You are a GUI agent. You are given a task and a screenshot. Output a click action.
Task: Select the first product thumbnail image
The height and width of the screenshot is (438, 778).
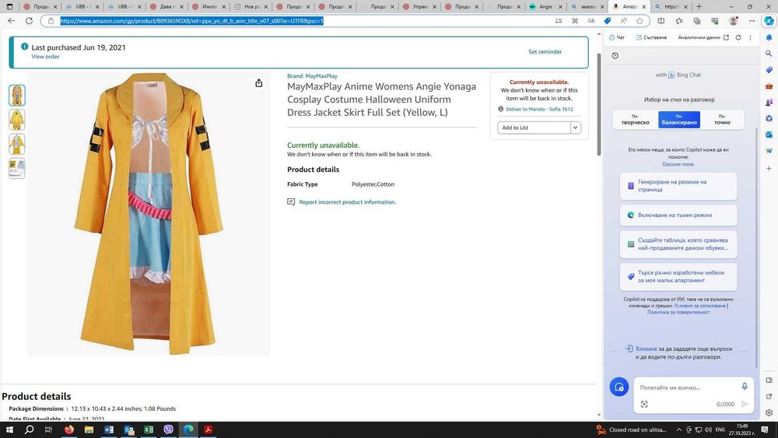tap(17, 95)
